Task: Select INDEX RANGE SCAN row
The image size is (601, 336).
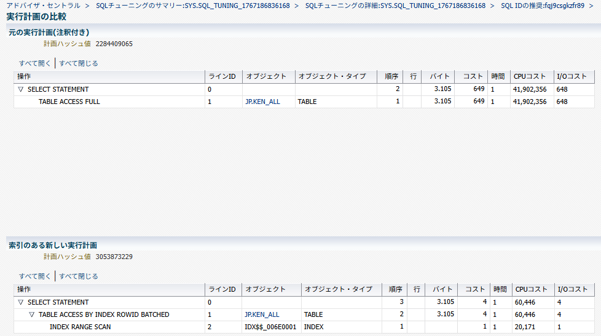Action: tap(80, 327)
